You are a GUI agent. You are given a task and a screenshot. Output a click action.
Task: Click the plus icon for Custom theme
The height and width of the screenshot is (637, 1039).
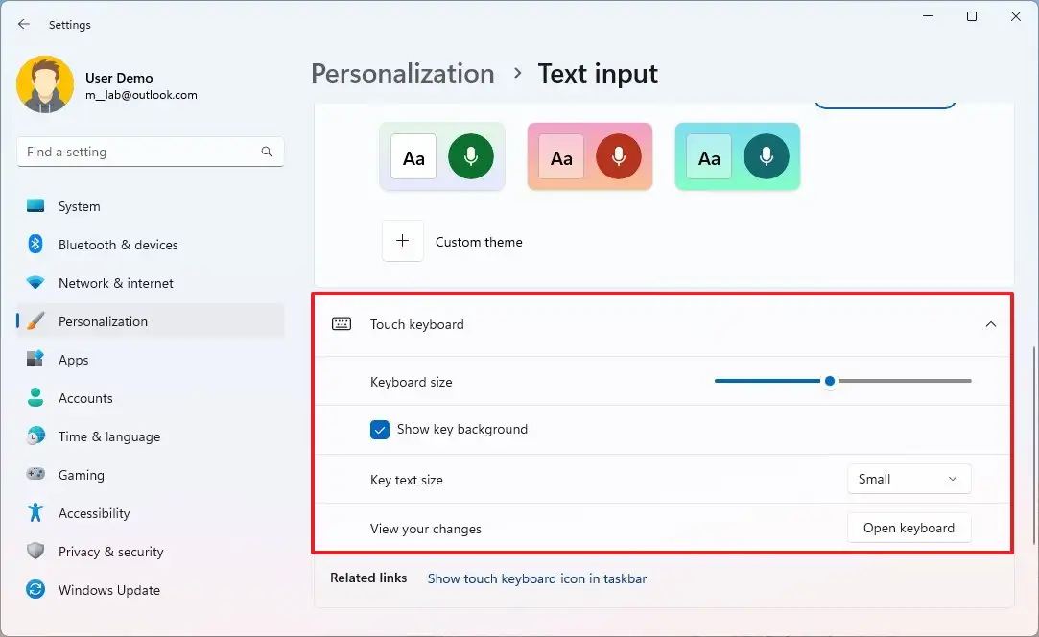click(x=403, y=241)
